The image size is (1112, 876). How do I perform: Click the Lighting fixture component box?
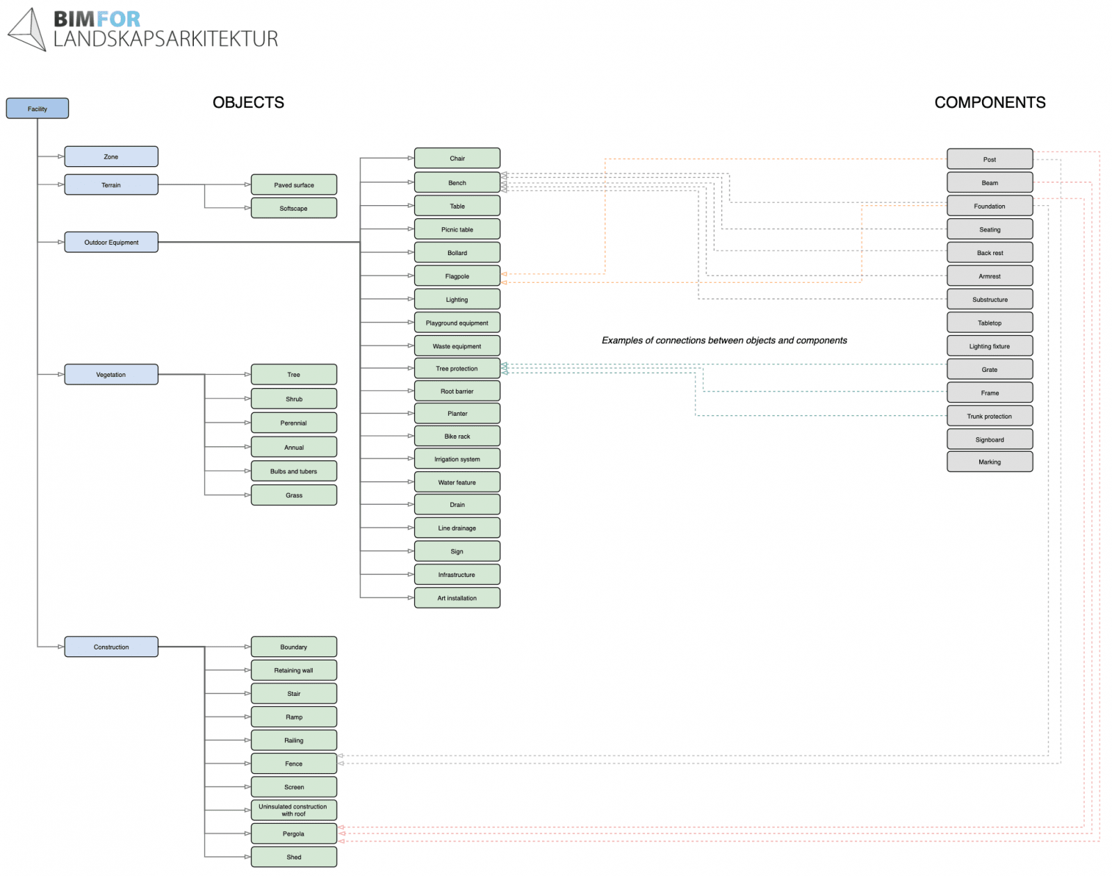(990, 346)
